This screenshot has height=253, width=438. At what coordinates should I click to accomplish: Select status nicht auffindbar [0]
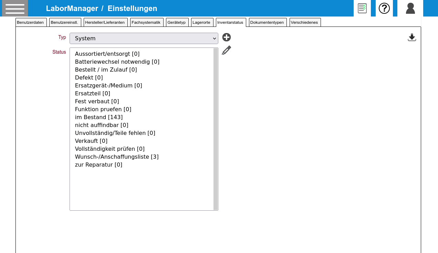pyautogui.click(x=142, y=125)
